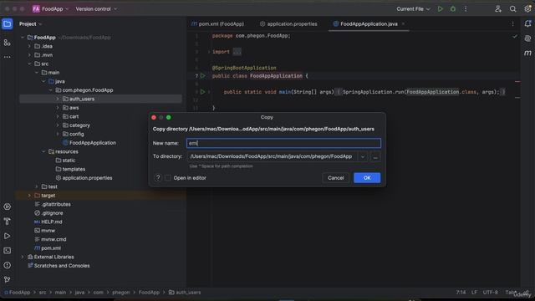Expand the .mvn folder
Image resolution: width=535 pixels, height=301 pixels.
tap(30, 55)
